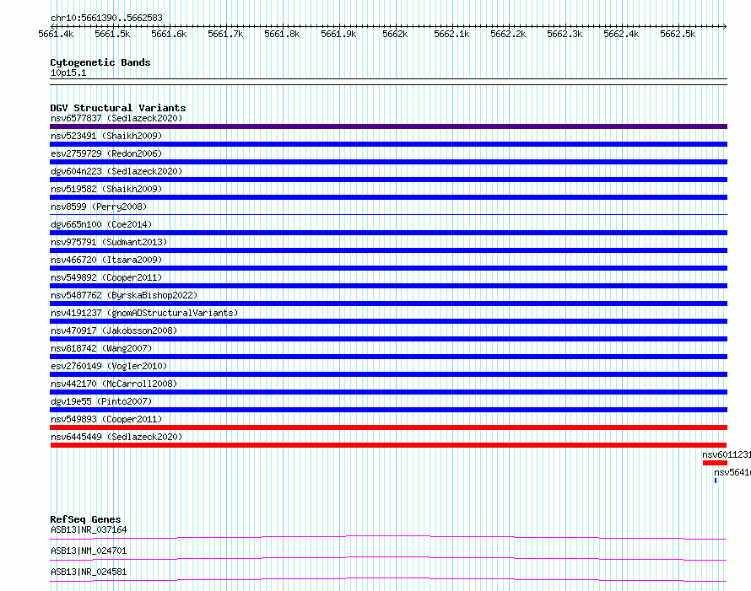Image resolution: width=751 pixels, height=591 pixels.
Task: Click the 5661.4k ruler tick label
Action: pos(56,34)
